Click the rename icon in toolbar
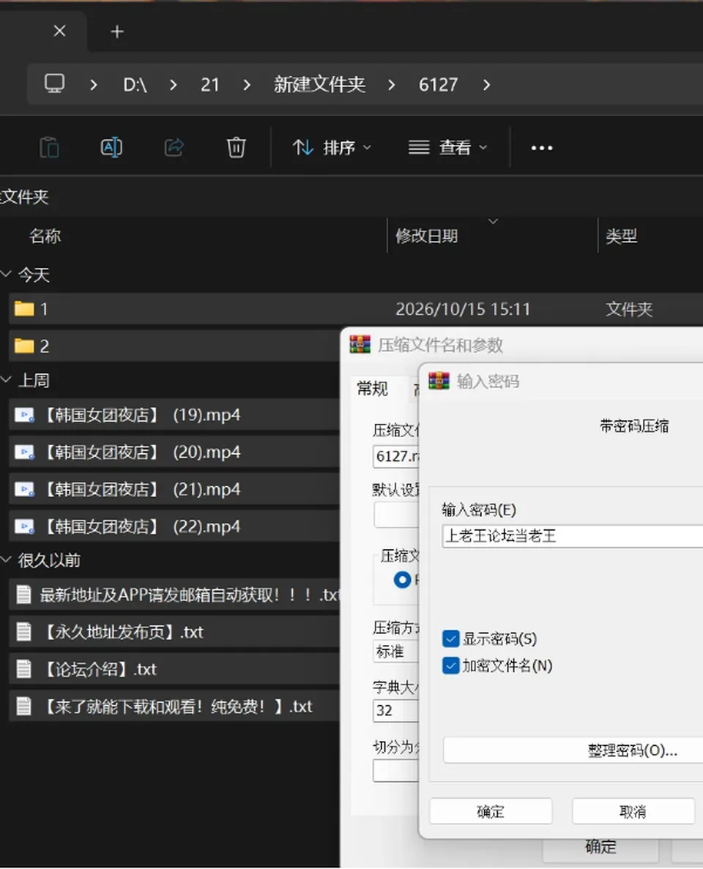 coord(111,147)
